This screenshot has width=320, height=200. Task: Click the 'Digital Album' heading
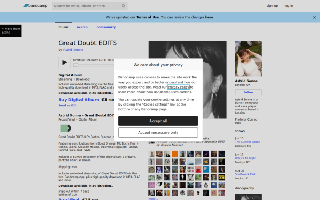click(70, 75)
